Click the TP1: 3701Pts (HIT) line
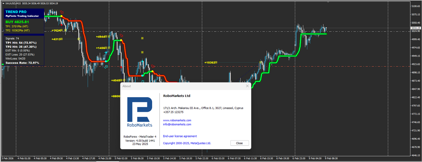This screenshot has height=162, width=422. 17,26
